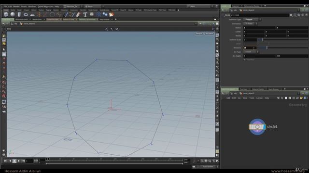Switch to the Tree View tab
This screenshot has width=309, height=173.
(x=243, y=89)
